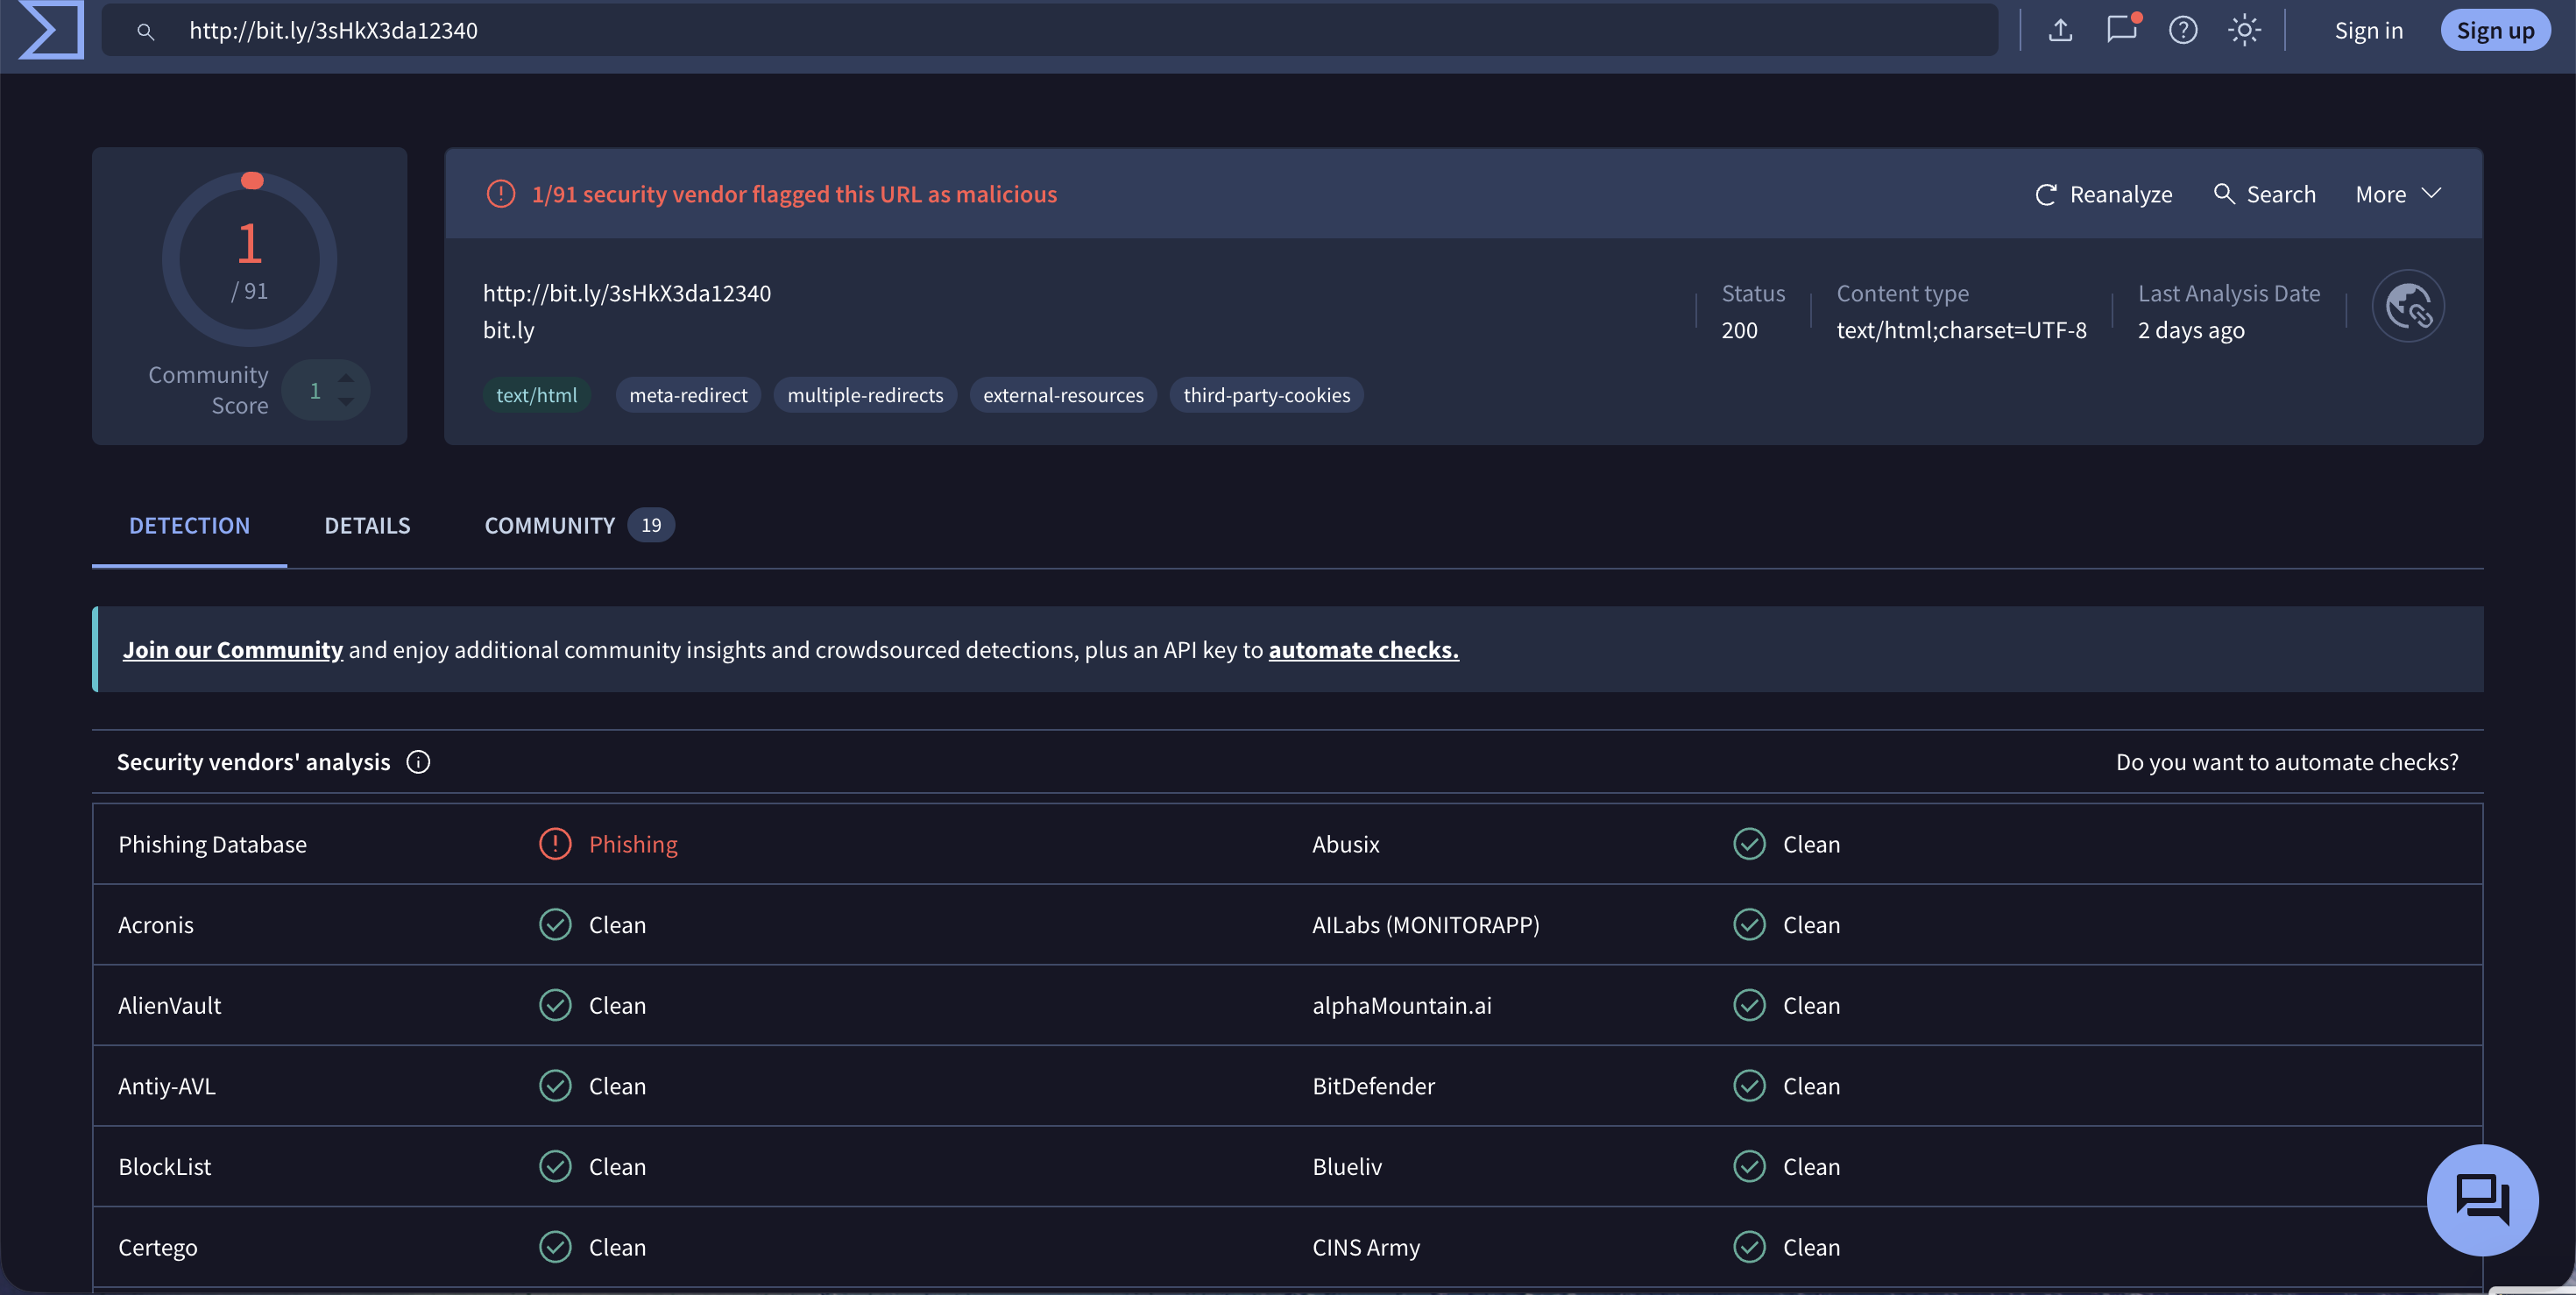Click the third-party-cookies tag
This screenshot has height=1295, width=2576.
coord(1266,395)
